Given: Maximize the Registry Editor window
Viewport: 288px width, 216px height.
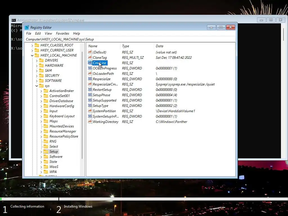Looking at the screenshot, I should click(x=221, y=27).
